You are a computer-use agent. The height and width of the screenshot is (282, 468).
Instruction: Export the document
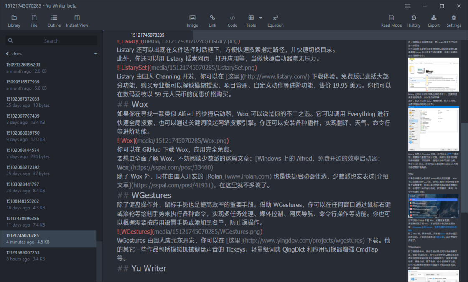click(434, 21)
